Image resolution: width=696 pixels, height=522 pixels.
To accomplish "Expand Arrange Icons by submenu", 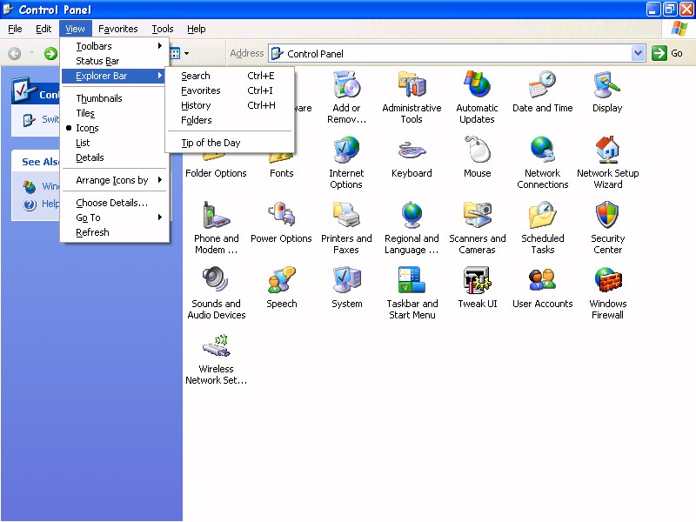I will tap(115, 180).
